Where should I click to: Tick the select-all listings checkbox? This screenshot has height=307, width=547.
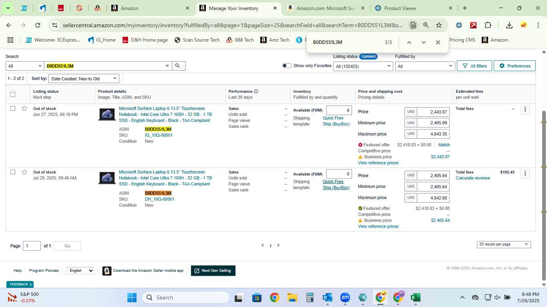[x=13, y=94]
